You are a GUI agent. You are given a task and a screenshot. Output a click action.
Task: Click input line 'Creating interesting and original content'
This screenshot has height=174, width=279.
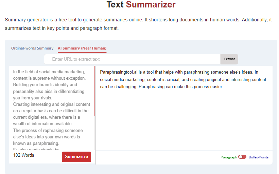coord(52,104)
